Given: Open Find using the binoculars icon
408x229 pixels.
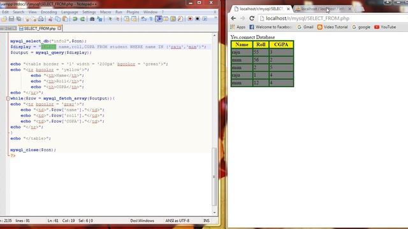Looking at the screenshot, I should 92,19.
